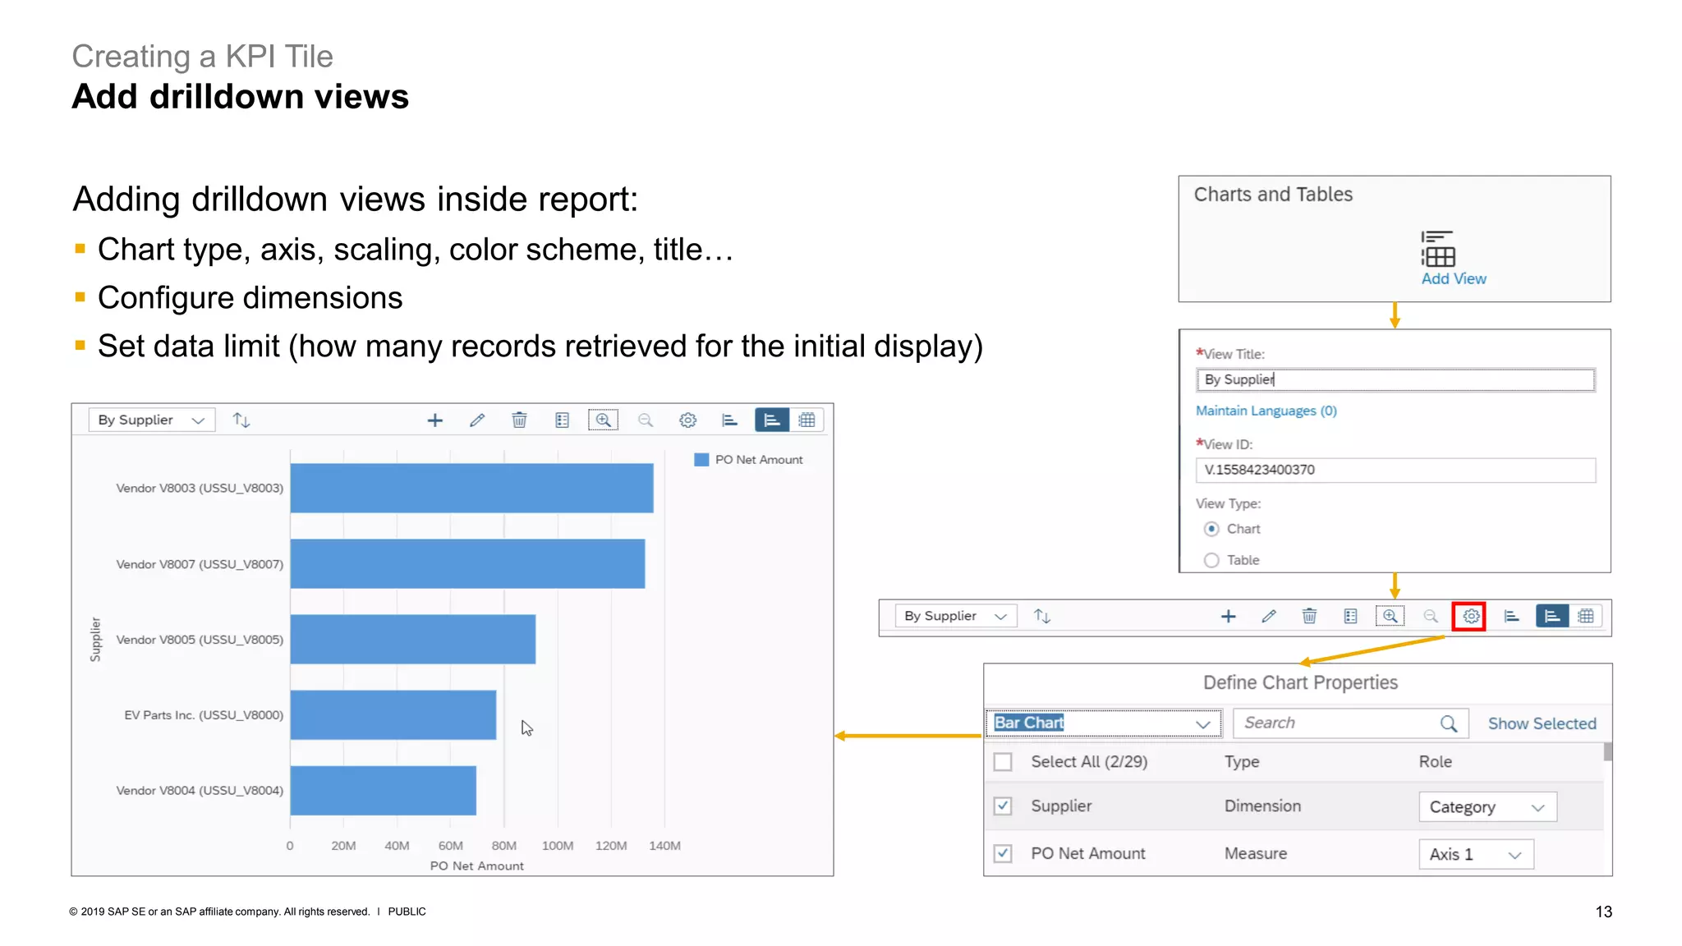Click the trash delete icon in left chart toolbar
Image resolution: width=1682 pixels, height=946 pixels.
519,420
